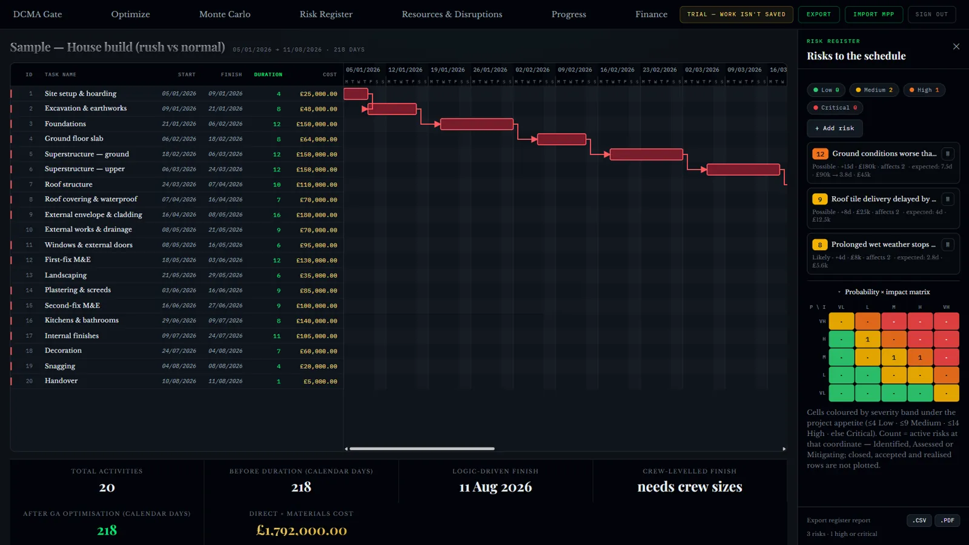
Task: Toggle the Low severity filter chip
Action: tap(826, 90)
